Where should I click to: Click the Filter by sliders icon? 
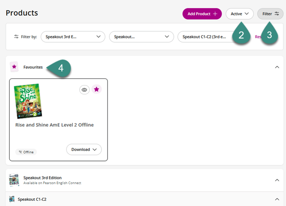click(16, 37)
